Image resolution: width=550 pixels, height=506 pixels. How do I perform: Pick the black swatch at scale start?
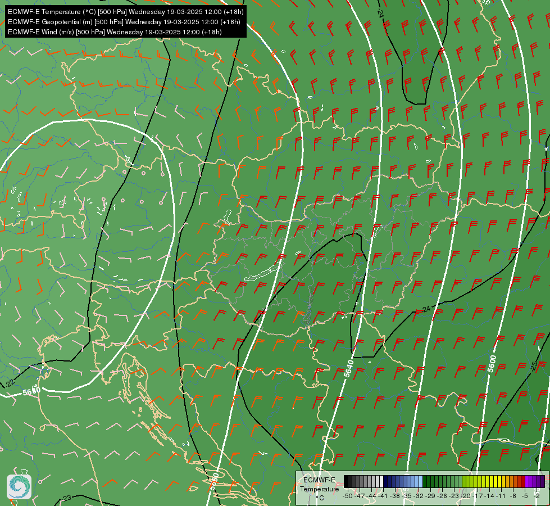(346, 481)
